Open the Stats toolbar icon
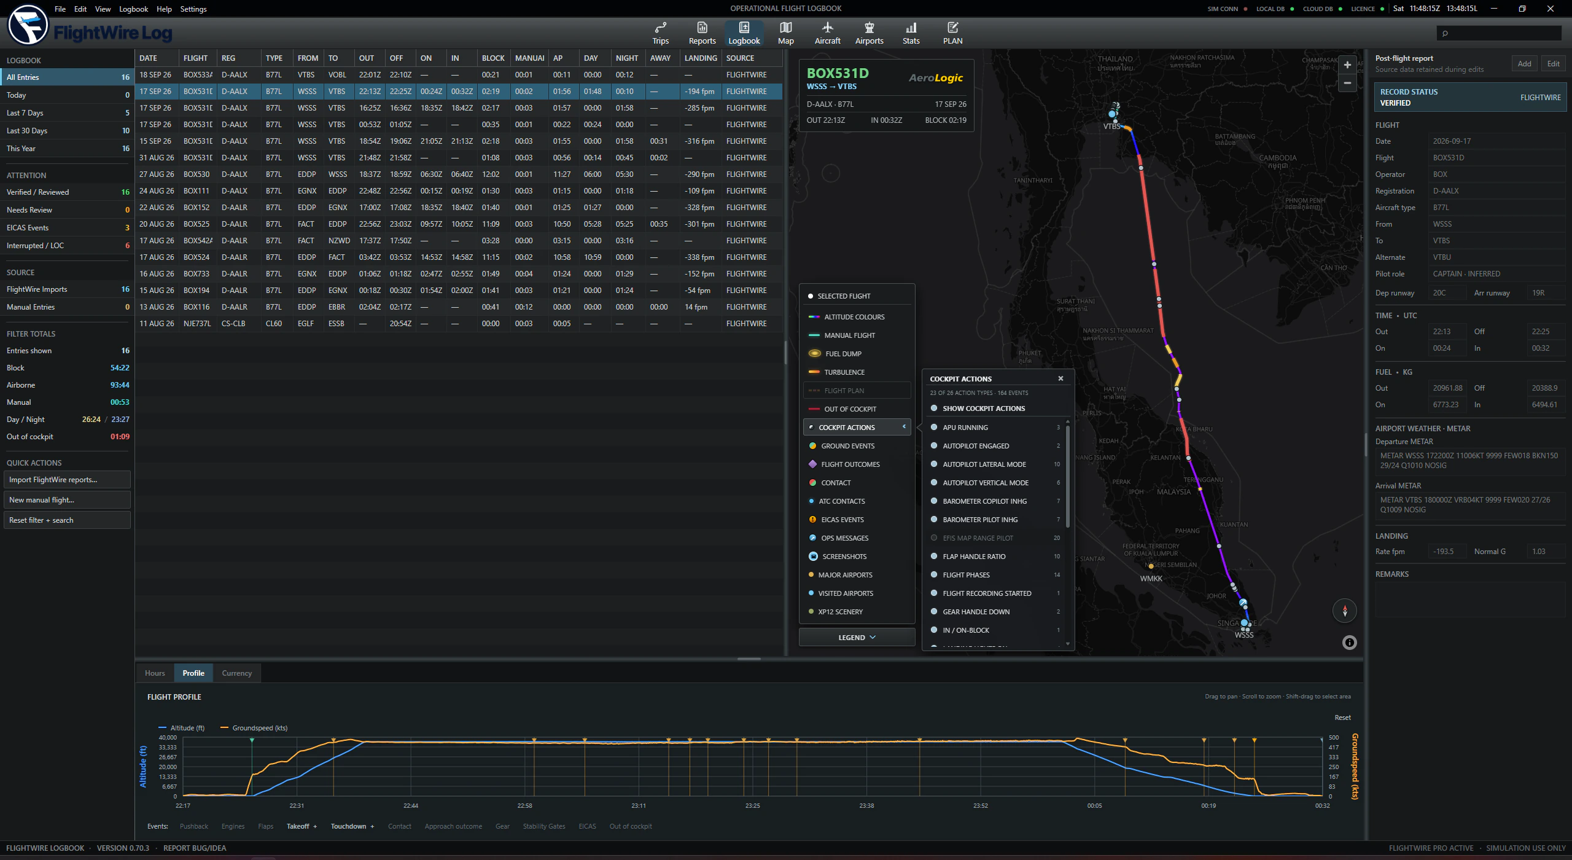Image resolution: width=1572 pixels, height=860 pixels. [911, 33]
